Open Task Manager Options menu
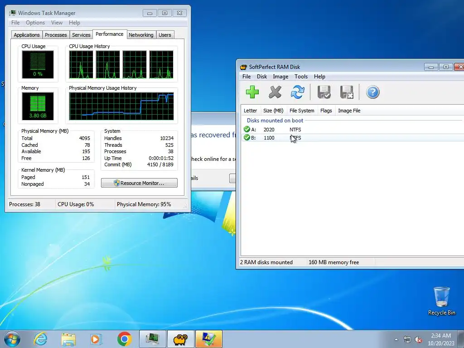This screenshot has width=464, height=348. click(x=35, y=23)
